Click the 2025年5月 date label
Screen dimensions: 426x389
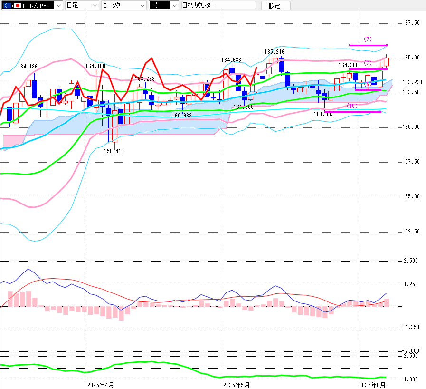tap(237, 385)
